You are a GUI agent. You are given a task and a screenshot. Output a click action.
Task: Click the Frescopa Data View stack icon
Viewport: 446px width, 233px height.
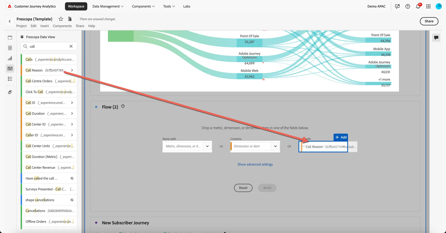[x=22, y=37]
